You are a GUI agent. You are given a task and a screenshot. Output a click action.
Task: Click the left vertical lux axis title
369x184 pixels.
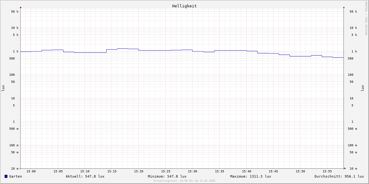[3, 88]
